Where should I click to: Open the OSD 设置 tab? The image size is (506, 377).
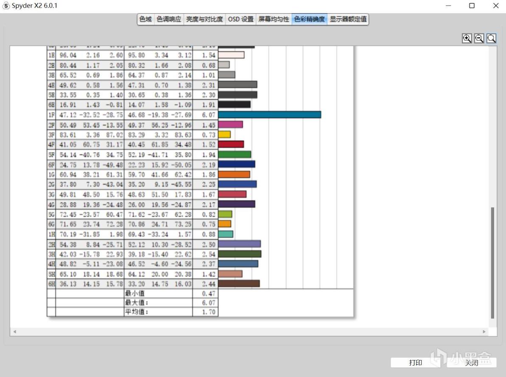coord(241,20)
